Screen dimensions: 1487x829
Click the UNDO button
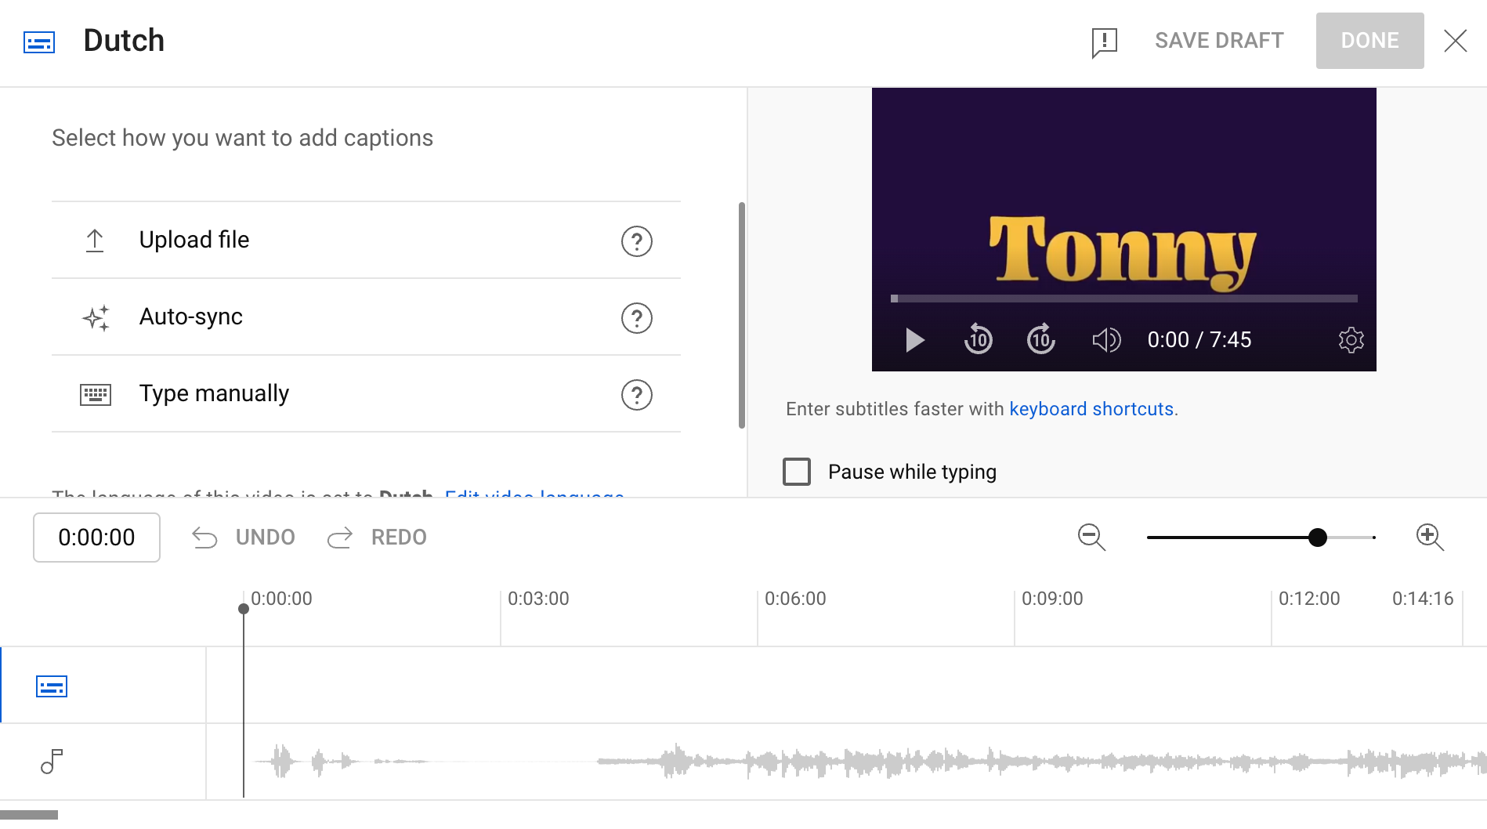pyautogui.click(x=244, y=538)
